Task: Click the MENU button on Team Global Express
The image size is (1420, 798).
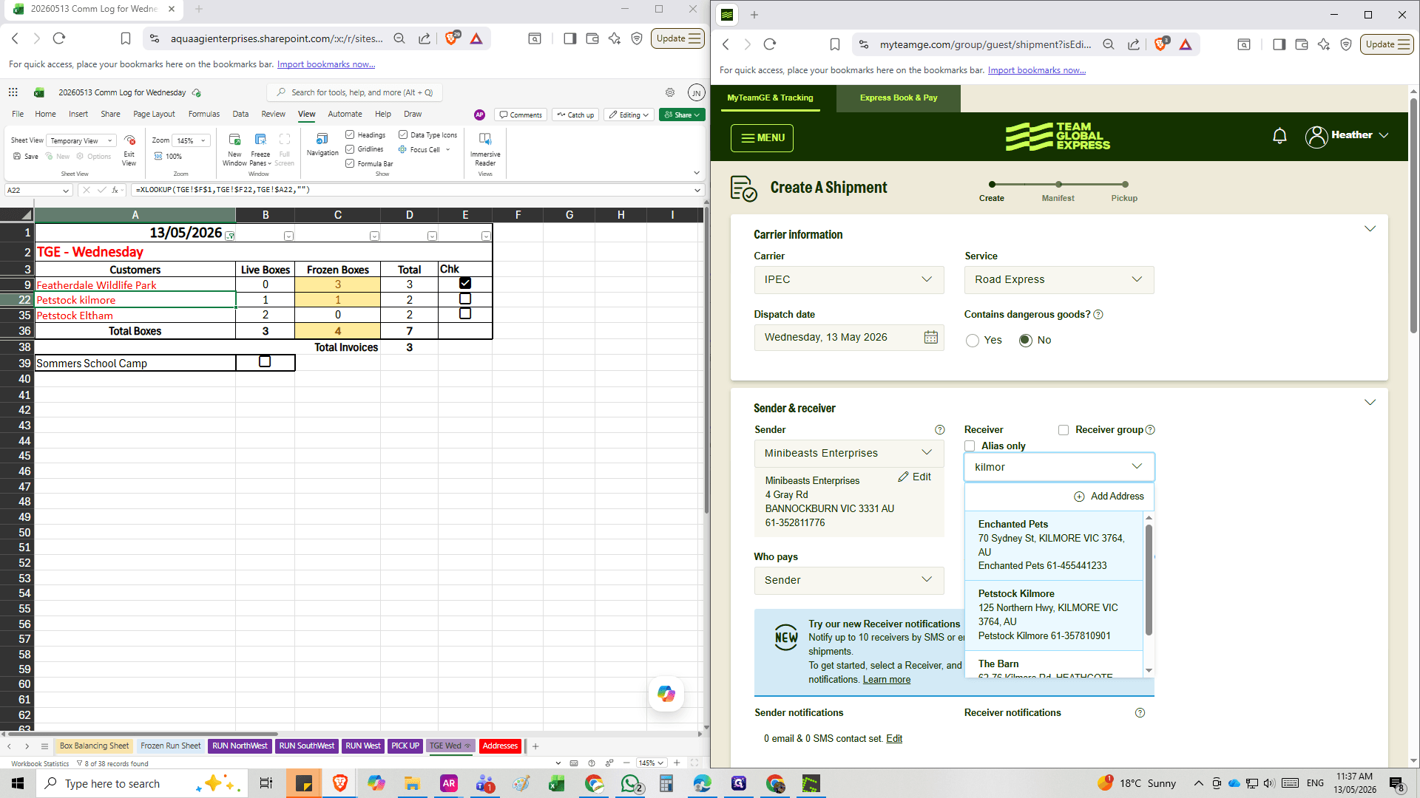Action: pyautogui.click(x=762, y=137)
